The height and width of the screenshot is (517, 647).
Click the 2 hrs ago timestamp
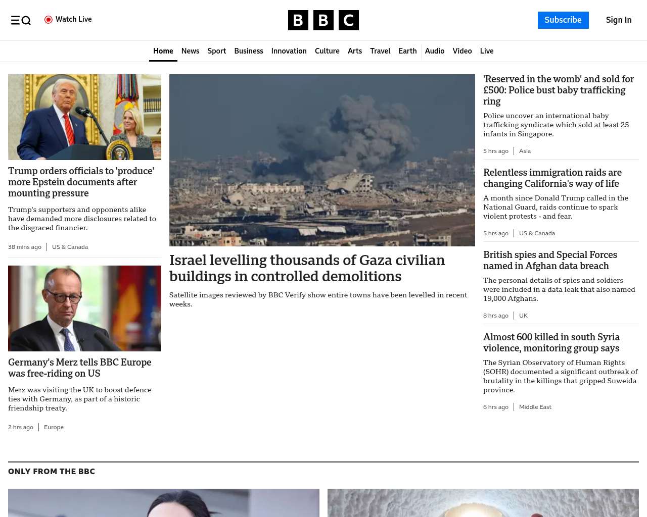(21, 427)
